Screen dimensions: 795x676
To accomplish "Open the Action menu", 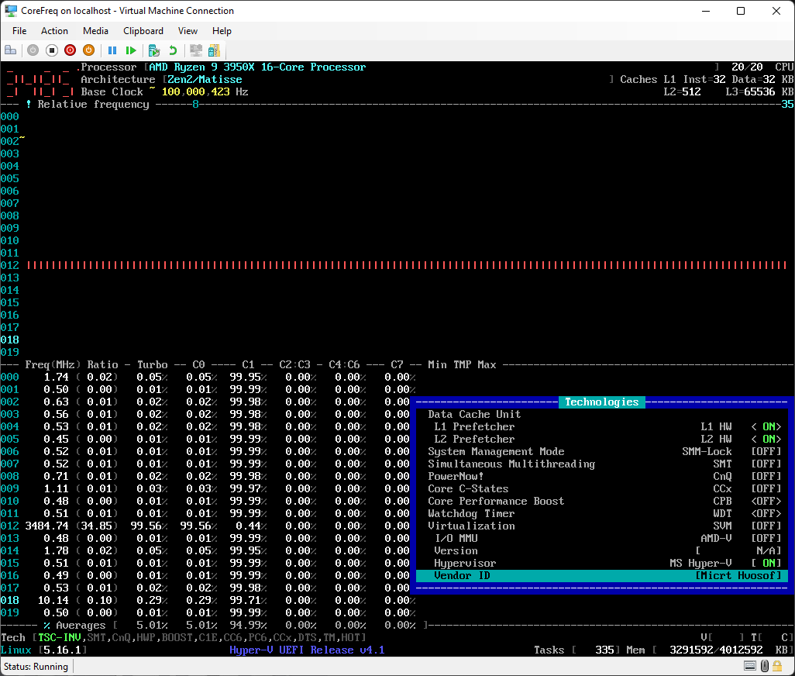I will pyautogui.click(x=54, y=31).
